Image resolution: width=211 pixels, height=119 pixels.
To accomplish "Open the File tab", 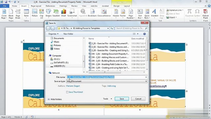I will point(5,6).
